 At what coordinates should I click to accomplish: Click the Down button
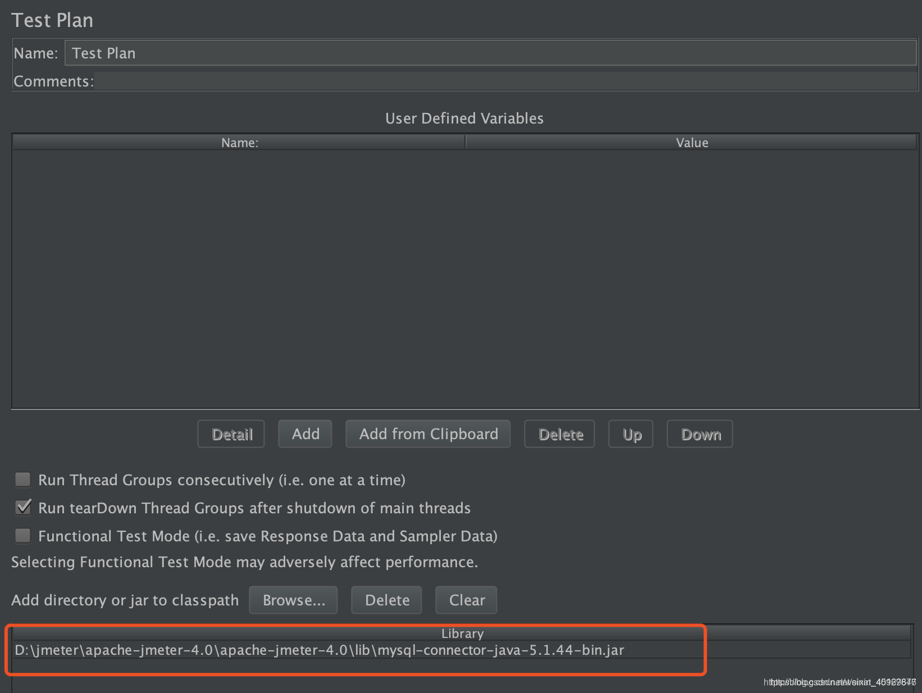pyautogui.click(x=700, y=434)
